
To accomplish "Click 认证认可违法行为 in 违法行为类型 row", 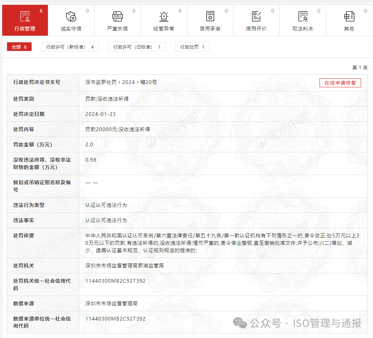I will [x=106, y=205].
